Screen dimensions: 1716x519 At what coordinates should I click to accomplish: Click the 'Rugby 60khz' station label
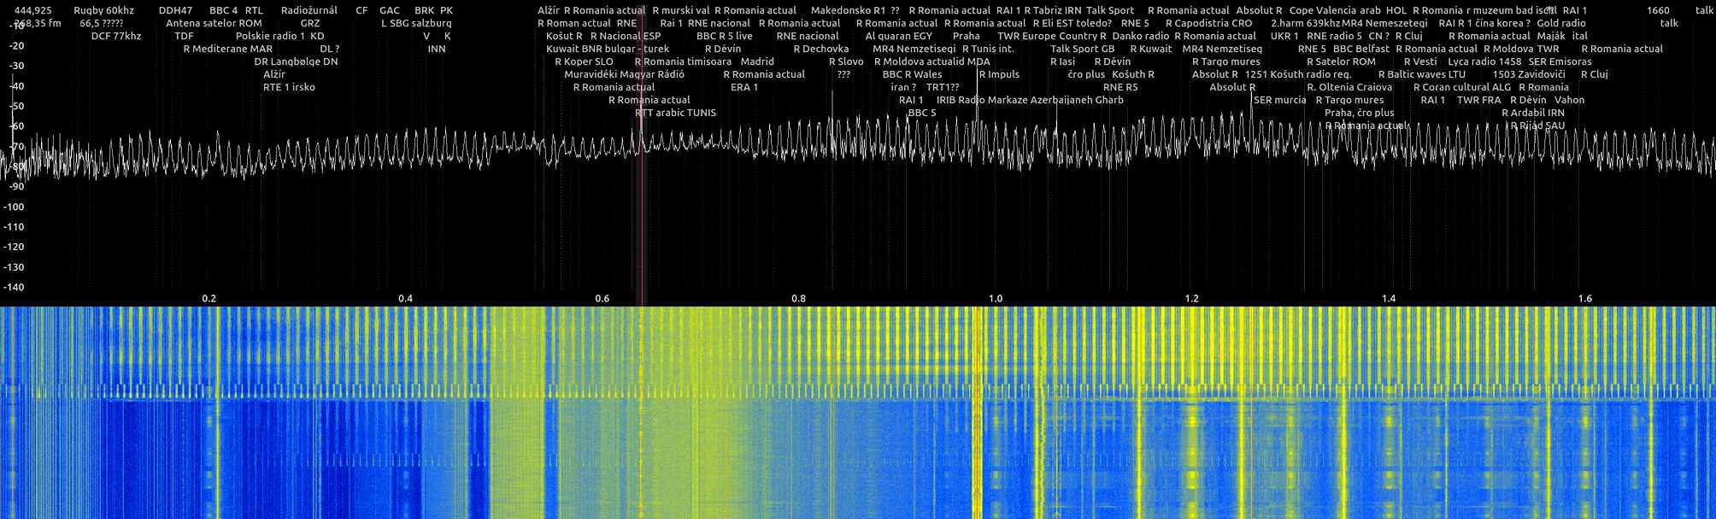[104, 10]
